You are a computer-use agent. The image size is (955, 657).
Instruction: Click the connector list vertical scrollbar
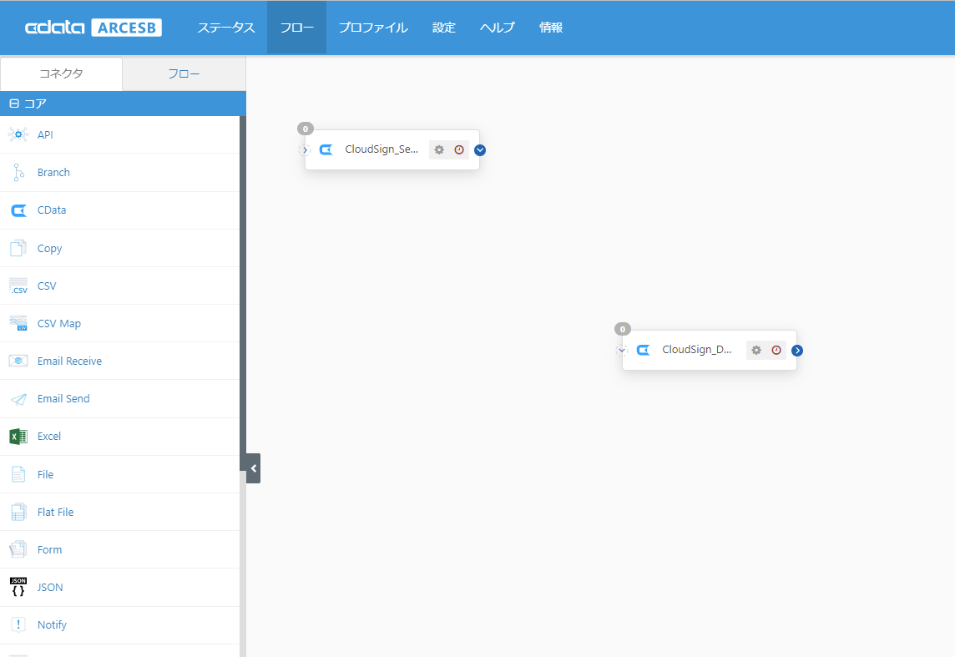click(x=243, y=292)
